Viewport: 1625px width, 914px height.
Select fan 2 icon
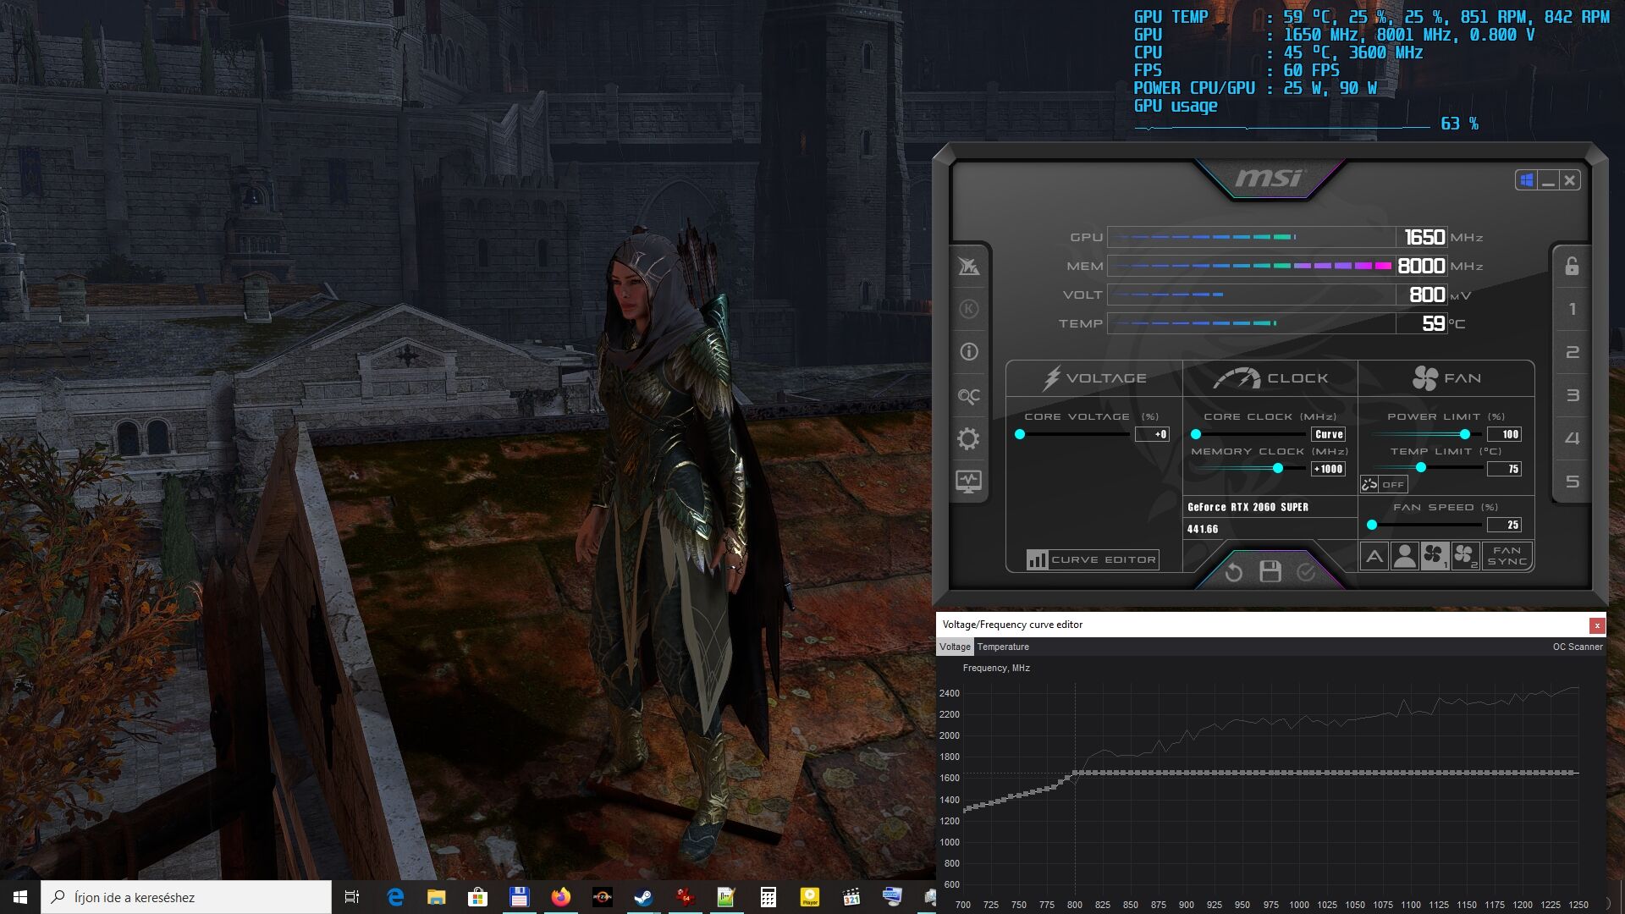pyautogui.click(x=1465, y=556)
